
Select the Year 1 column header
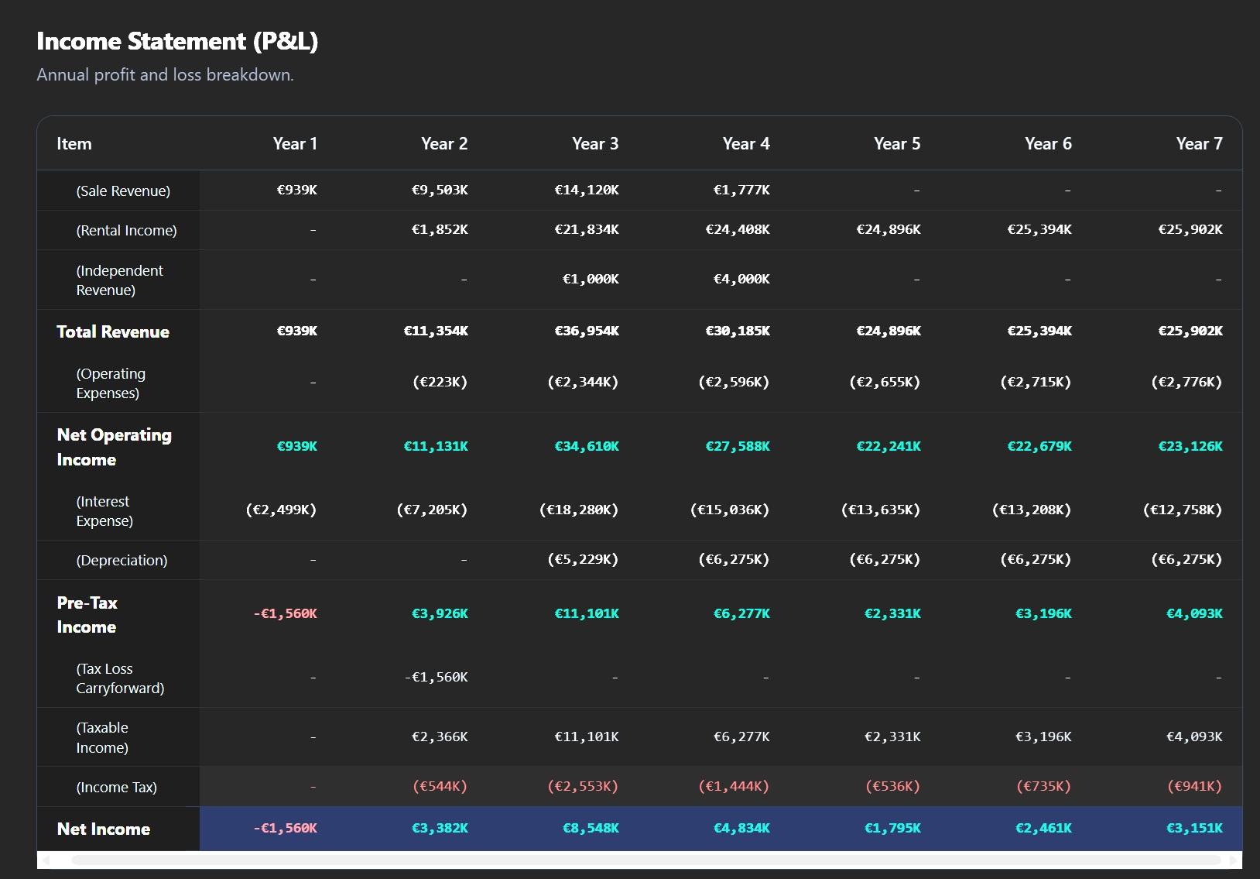[295, 144]
